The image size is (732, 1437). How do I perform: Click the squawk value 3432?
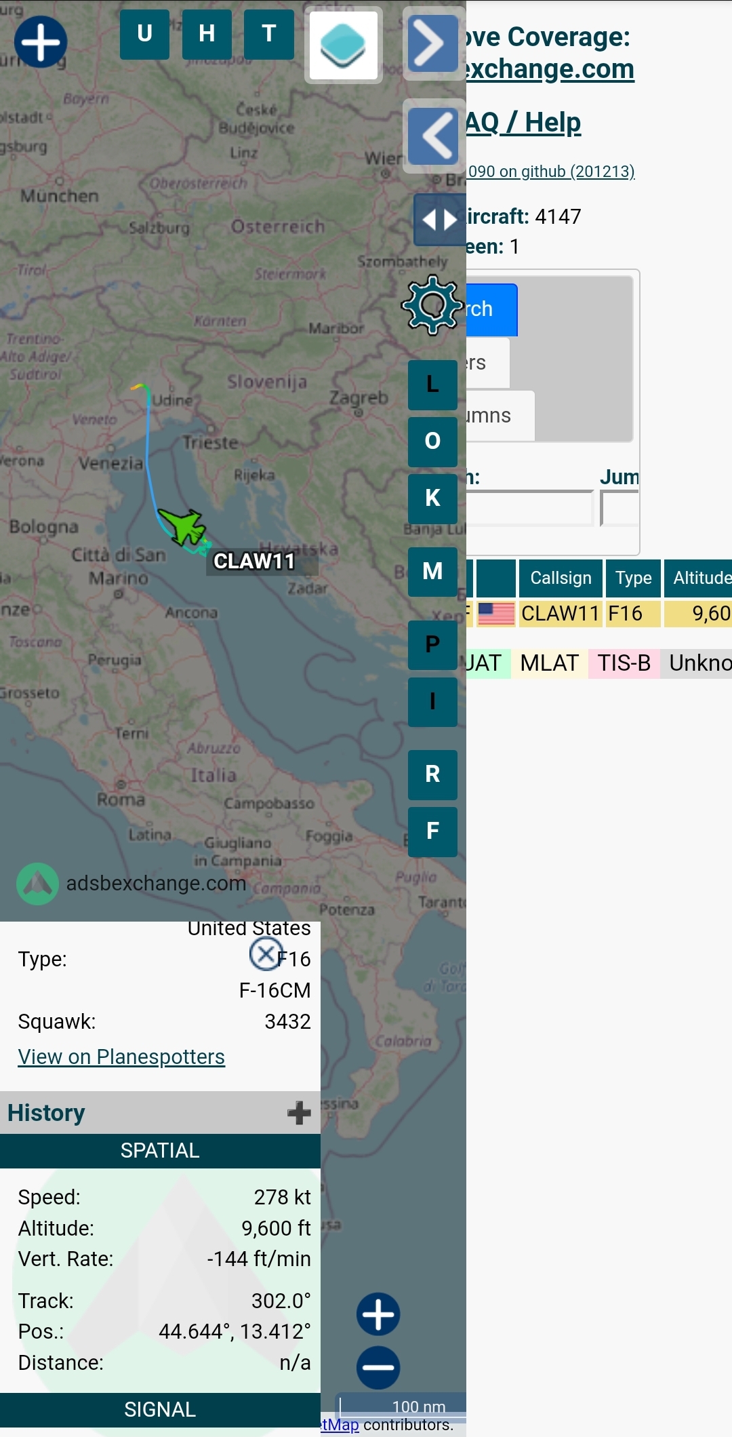287,1021
